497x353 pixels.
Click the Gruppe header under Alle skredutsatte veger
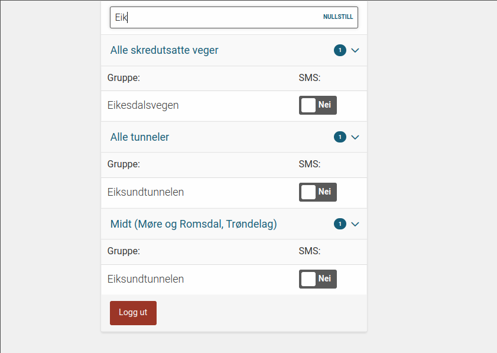coord(124,77)
